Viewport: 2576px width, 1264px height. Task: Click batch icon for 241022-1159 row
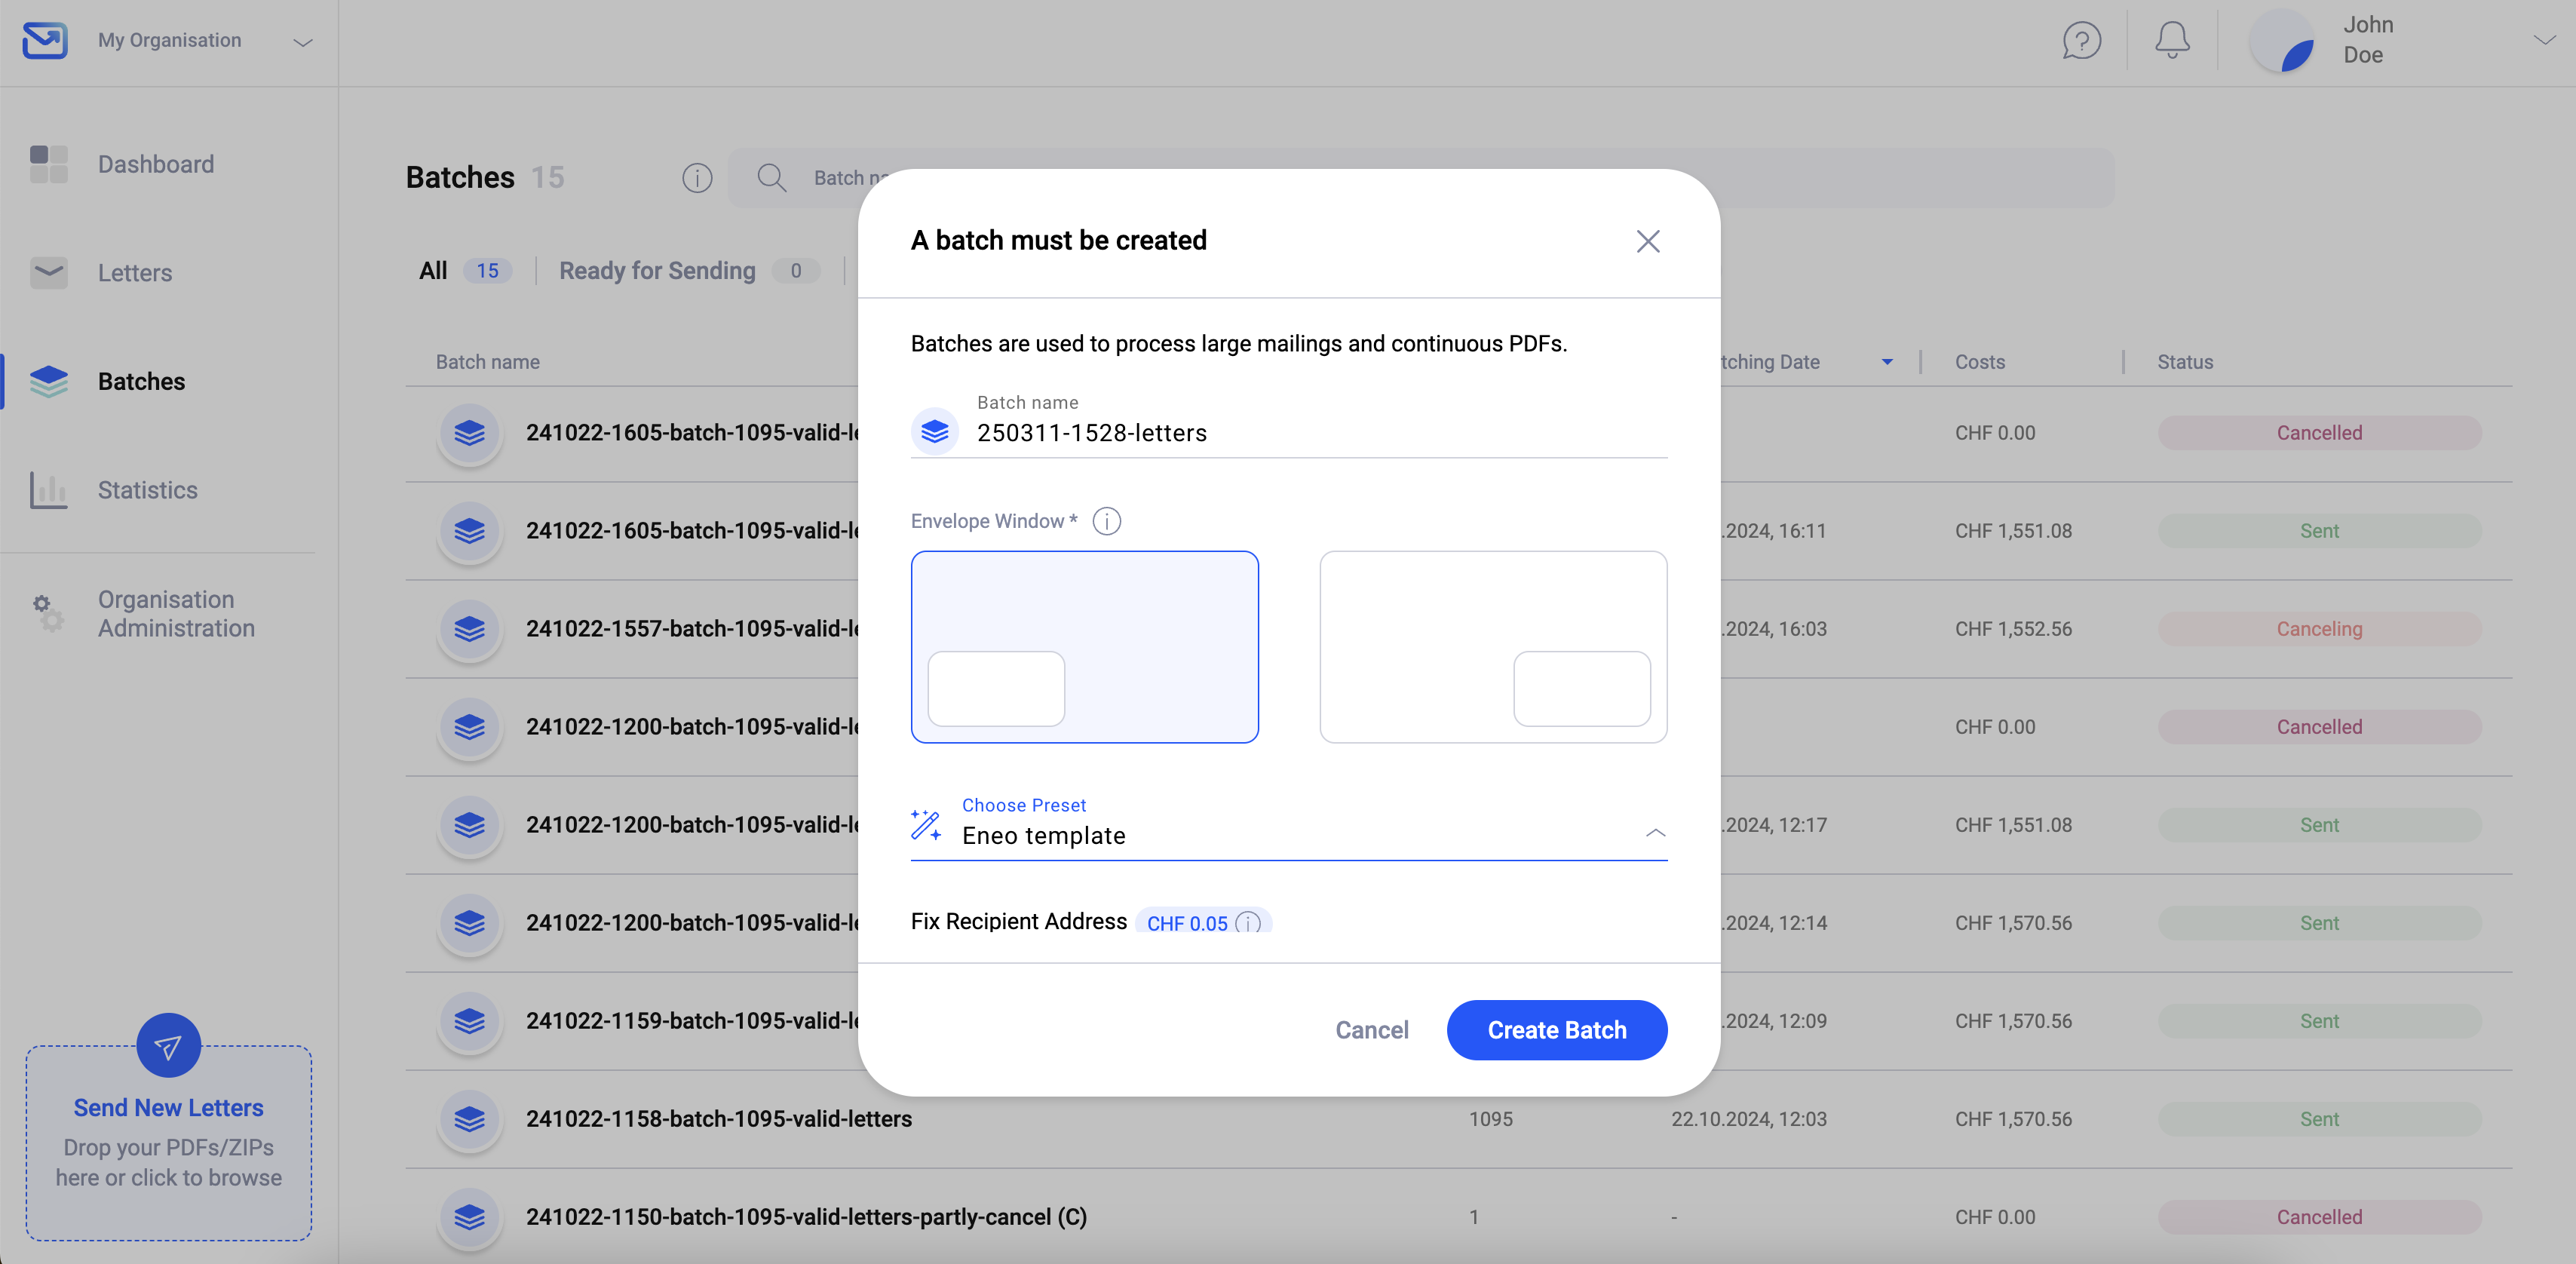(x=469, y=1021)
